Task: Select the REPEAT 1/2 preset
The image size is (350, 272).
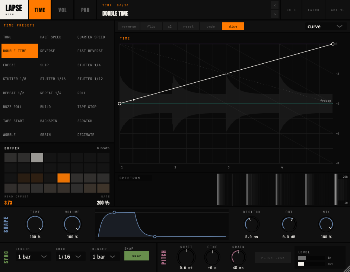Action: [x=20, y=93]
